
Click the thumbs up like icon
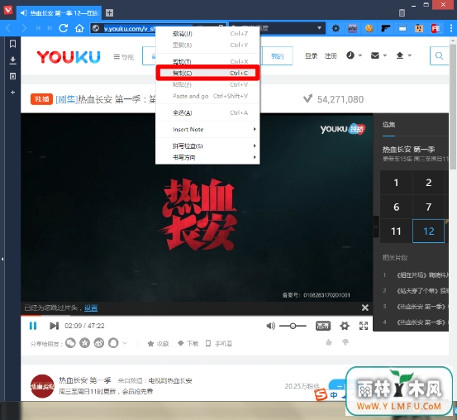pos(329,341)
